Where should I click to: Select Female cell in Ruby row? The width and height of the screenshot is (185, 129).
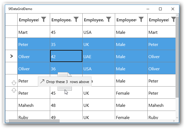[x=131, y=115]
